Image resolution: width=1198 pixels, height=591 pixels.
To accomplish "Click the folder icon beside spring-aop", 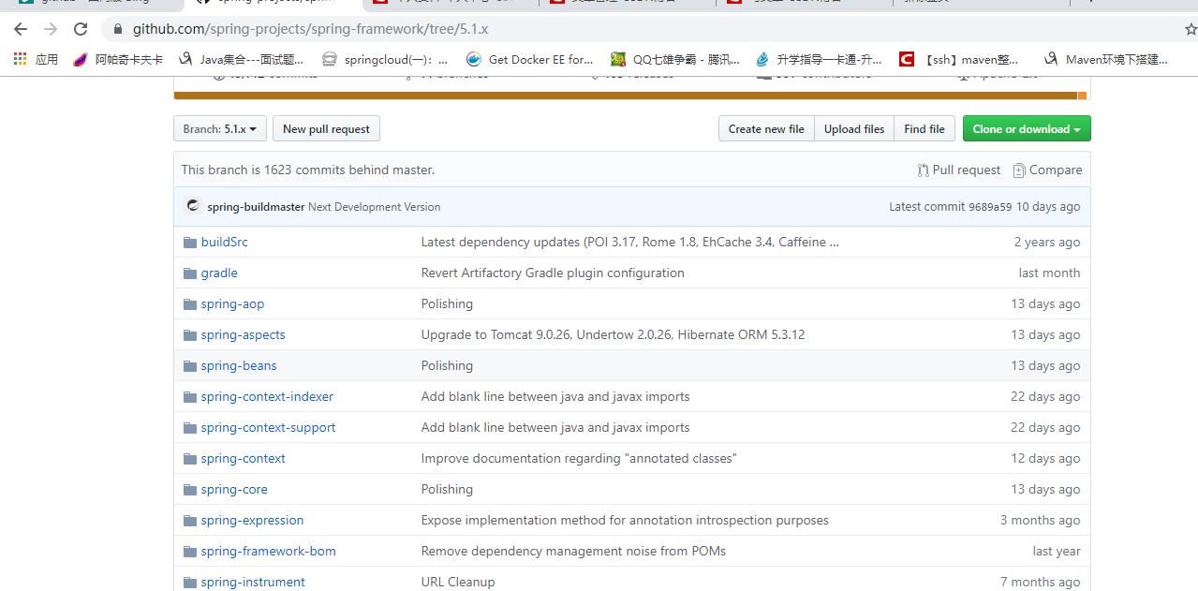I will 190,303.
